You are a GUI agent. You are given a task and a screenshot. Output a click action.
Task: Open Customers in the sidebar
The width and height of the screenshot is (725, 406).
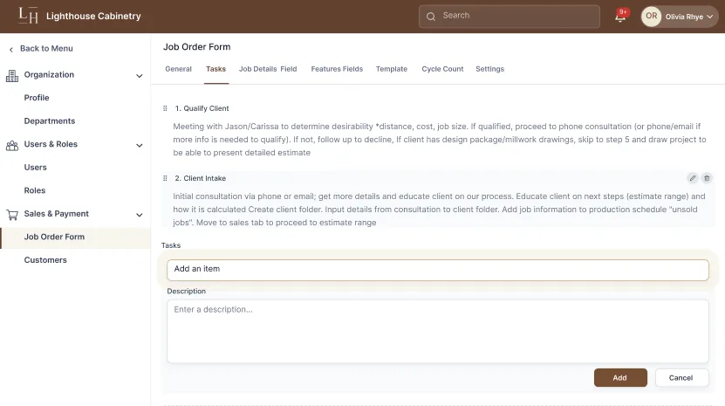pyautogui.click(x=45, y=260)
